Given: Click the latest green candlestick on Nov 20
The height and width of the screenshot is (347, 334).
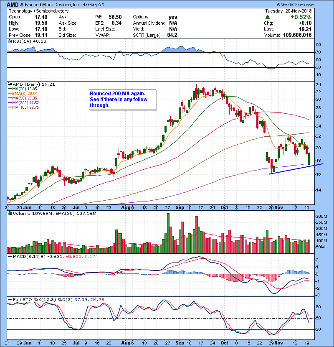Looking at the screenshot, I should (309, 158).
